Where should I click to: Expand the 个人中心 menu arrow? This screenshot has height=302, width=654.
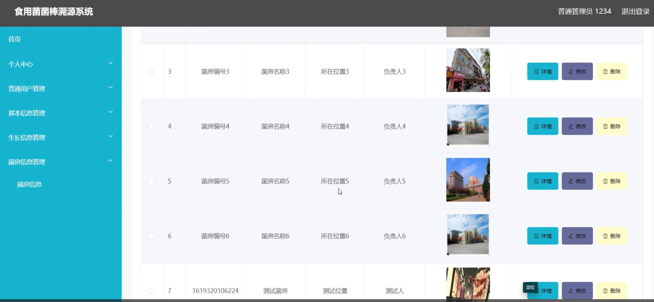[110, 63]
